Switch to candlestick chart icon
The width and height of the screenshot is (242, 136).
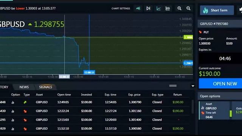pos(168,8)
